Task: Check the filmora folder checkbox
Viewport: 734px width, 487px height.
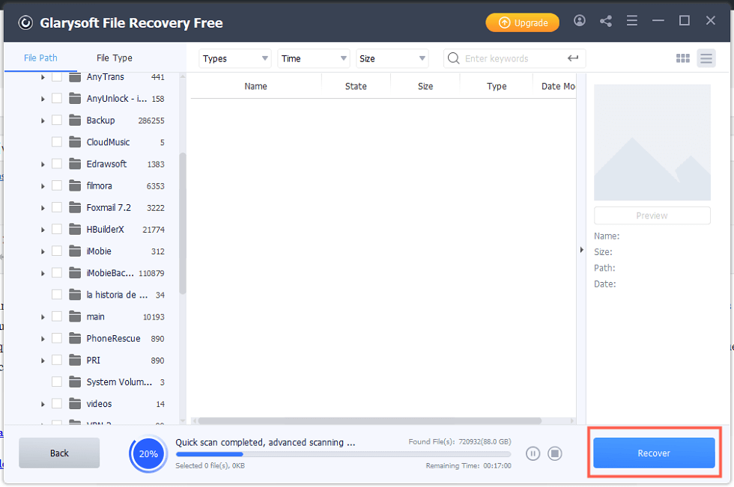Action: (57, 186)
